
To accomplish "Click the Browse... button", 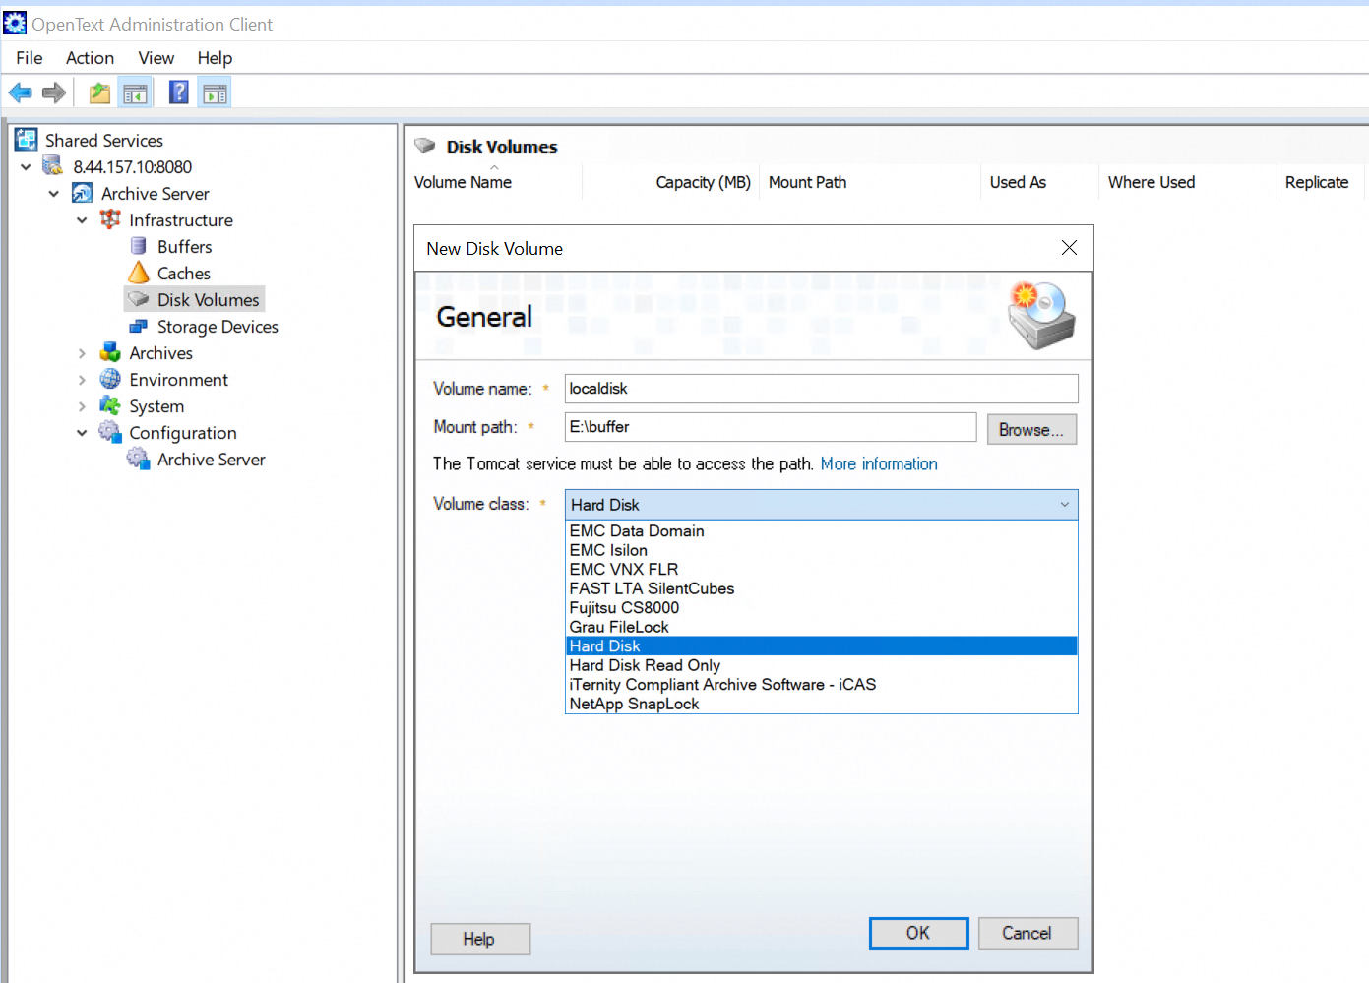I will pos(1031,429).
